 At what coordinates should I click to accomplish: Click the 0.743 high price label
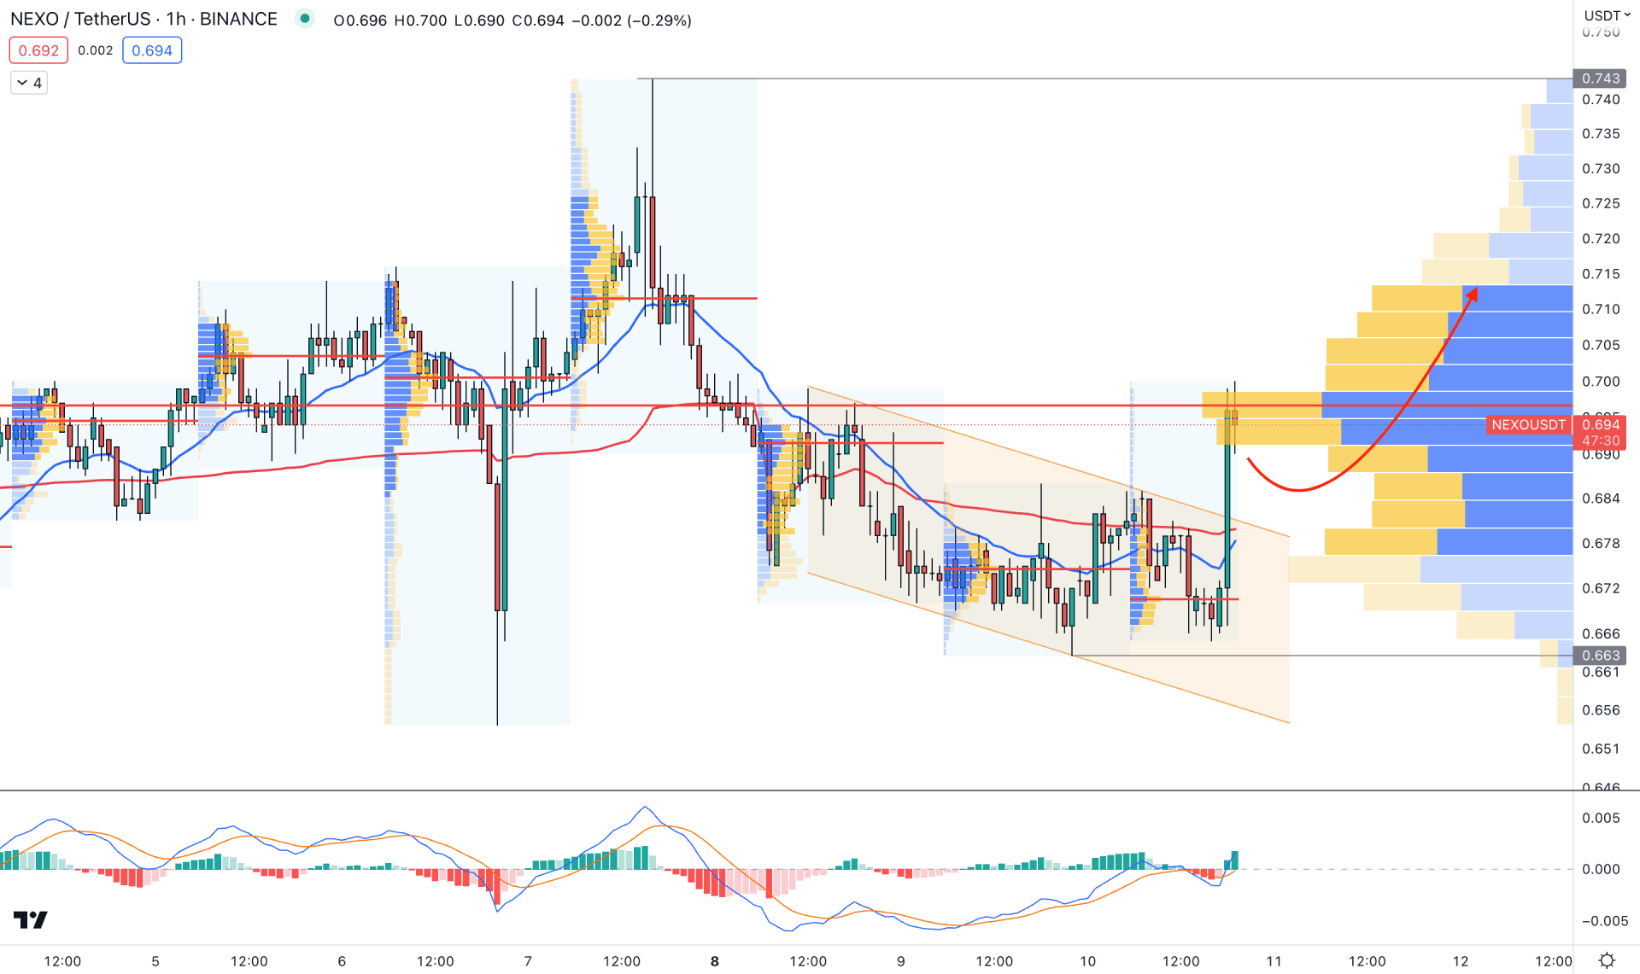tap(1600, 79)
